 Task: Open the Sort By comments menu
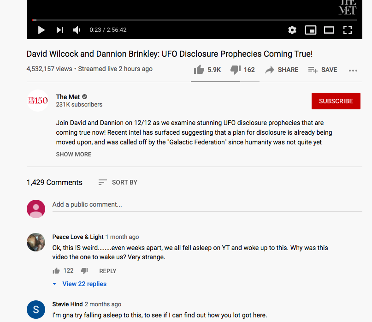tap(118, 182)
